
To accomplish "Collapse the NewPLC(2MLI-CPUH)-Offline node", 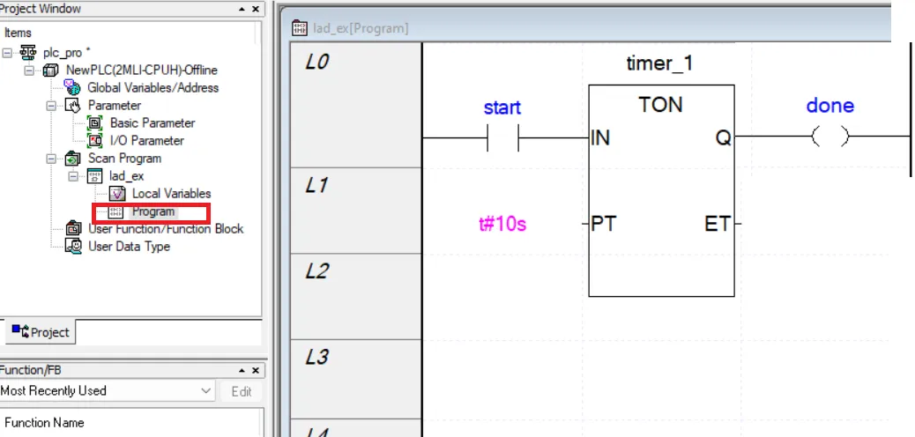I will tap(28, 70).
